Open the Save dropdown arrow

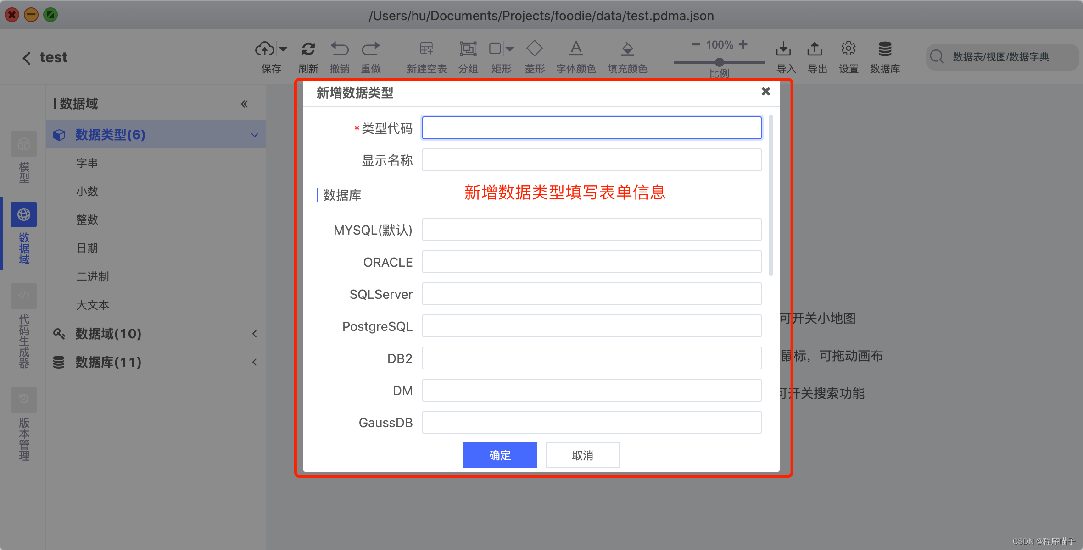[x=283, y=49]
